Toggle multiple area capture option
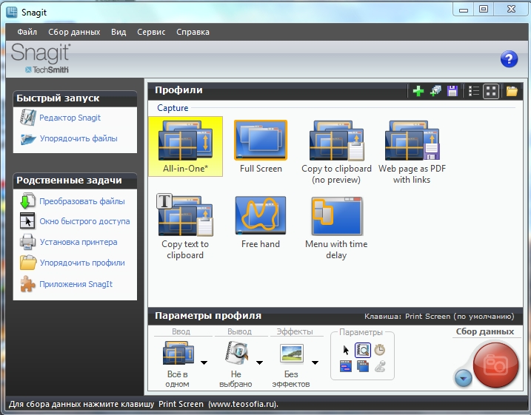531x415 pixels. [x=363, y=366]
